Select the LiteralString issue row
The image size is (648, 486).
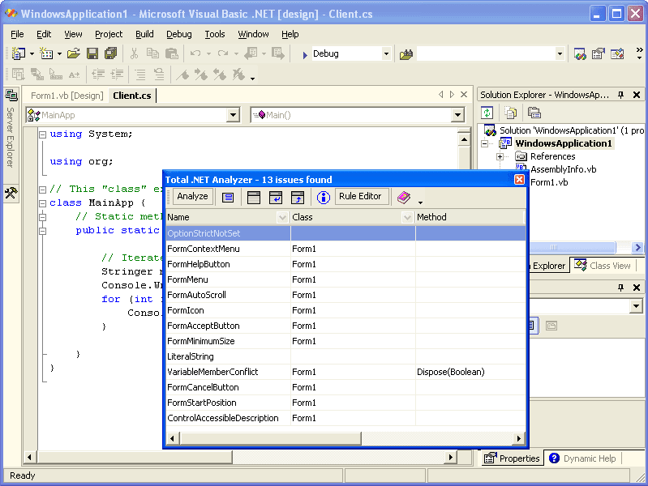point(345,356)
